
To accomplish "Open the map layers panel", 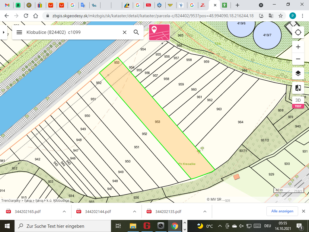I will (x=298, y=73).
